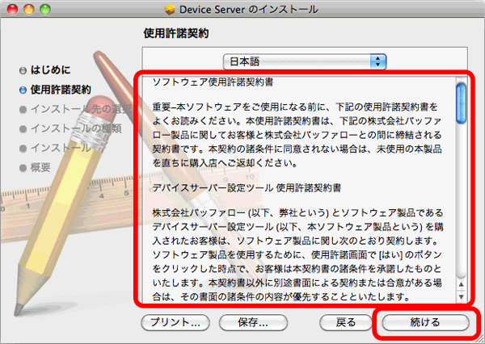
Task: Click the bullet beside 概要
Action: 23,168
